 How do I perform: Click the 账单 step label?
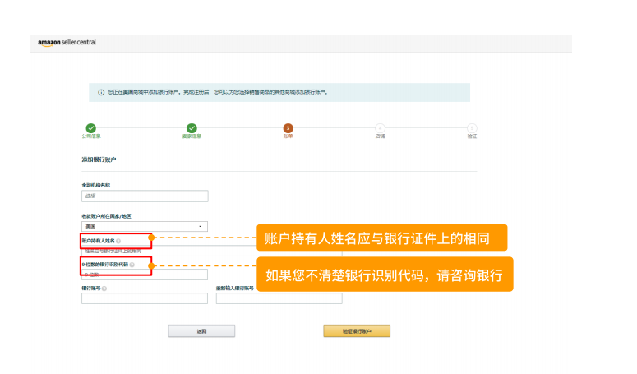coord(288,136)
